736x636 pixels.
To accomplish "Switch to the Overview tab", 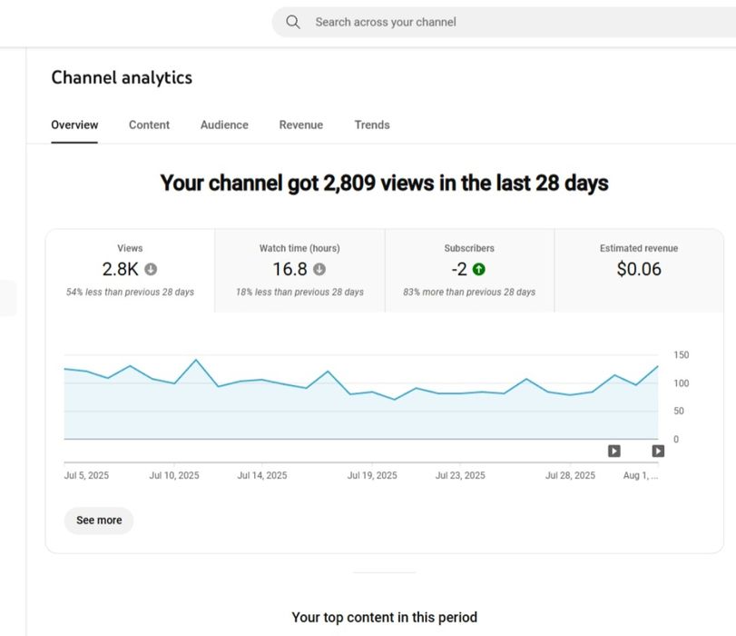I will tap(74, 124).
